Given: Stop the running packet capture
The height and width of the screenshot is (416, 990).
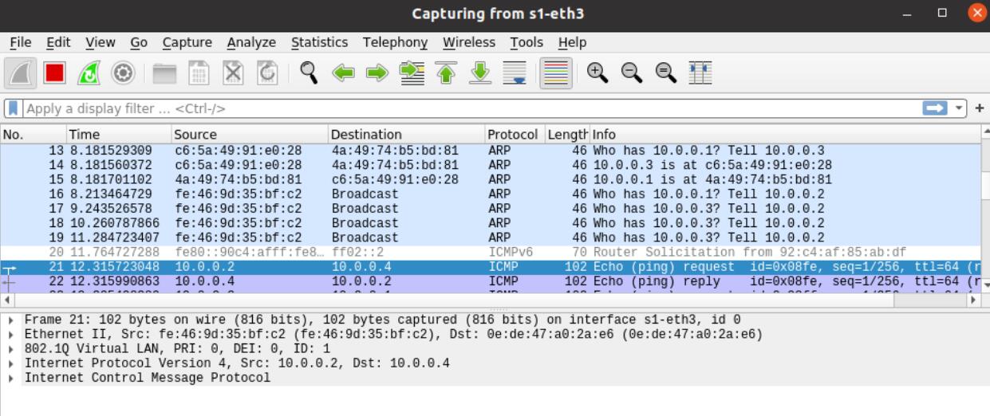Looking at the screenshot, I should point(54,74).
